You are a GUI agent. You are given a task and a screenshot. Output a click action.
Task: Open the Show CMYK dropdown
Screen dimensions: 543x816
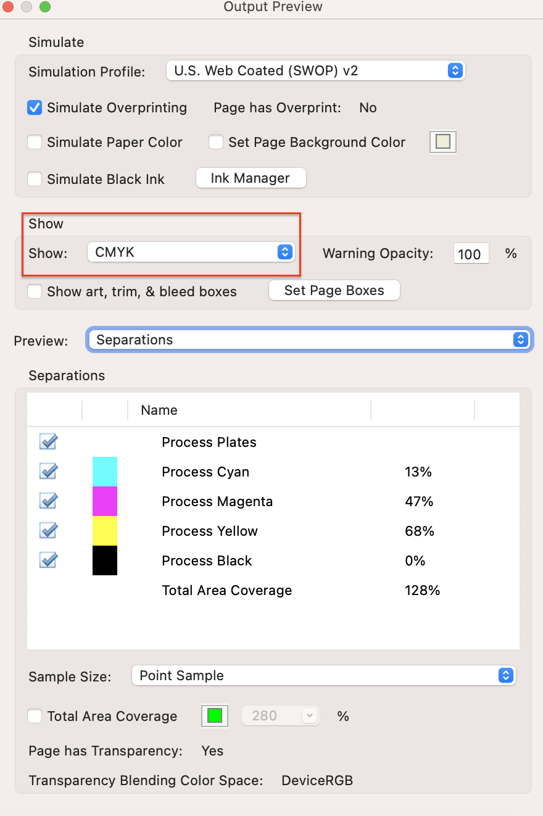(191, 252)
